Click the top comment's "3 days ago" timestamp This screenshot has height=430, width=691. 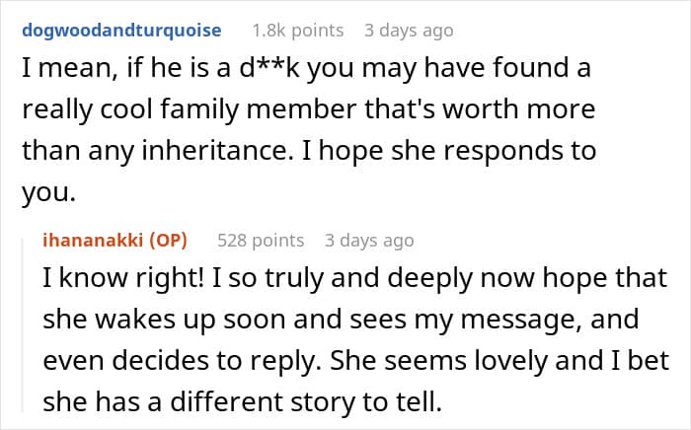click(409, 31)
